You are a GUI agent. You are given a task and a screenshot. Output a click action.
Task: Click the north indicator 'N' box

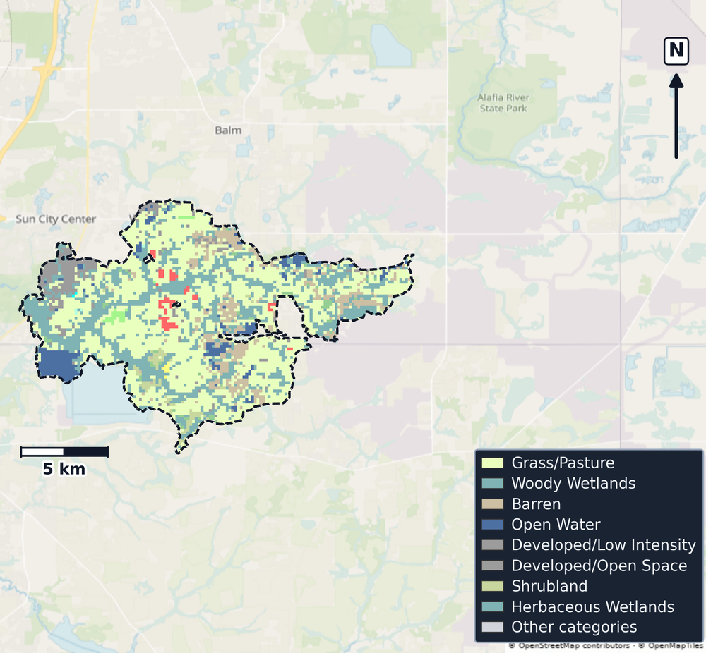click(676, 51)
